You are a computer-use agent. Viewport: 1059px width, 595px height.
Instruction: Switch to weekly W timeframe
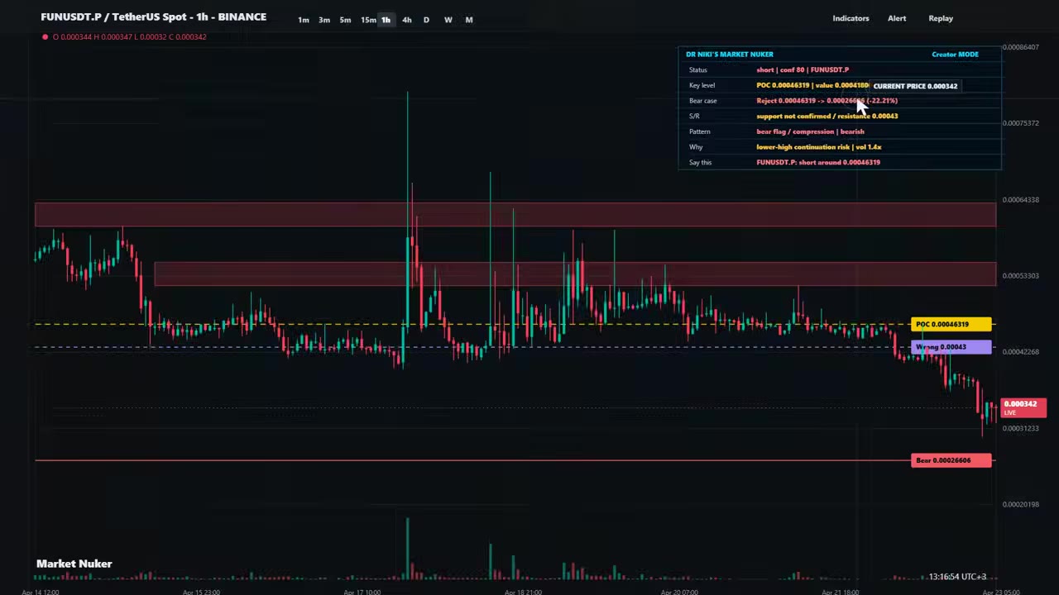pos(448,20)
